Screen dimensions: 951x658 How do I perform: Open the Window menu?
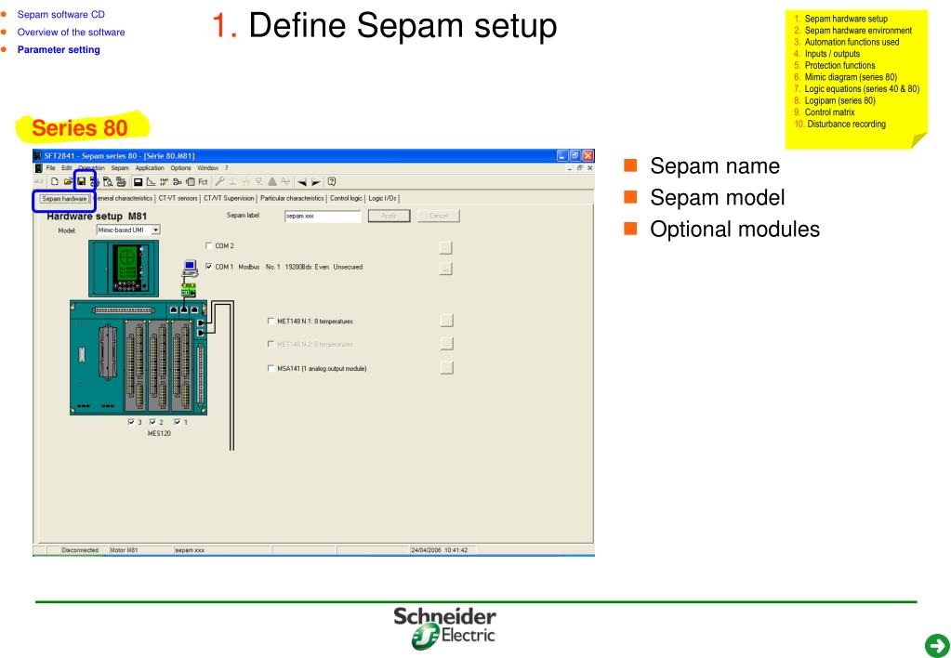[x=208, y=168]
